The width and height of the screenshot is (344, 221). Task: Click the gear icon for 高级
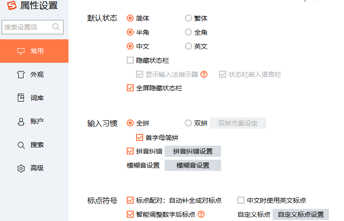tap(21, 168)
